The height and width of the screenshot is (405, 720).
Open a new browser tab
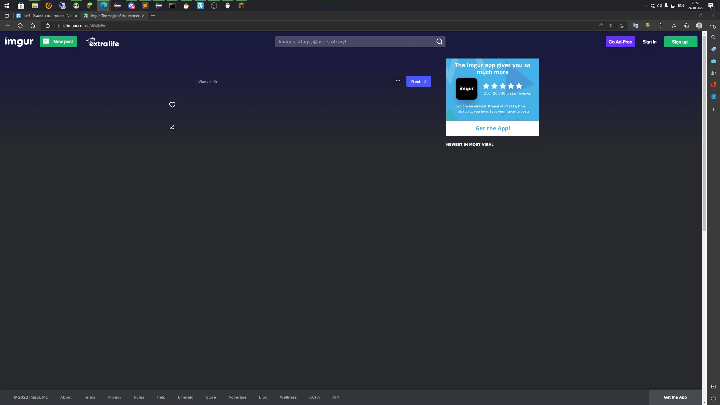click(153, 16)
